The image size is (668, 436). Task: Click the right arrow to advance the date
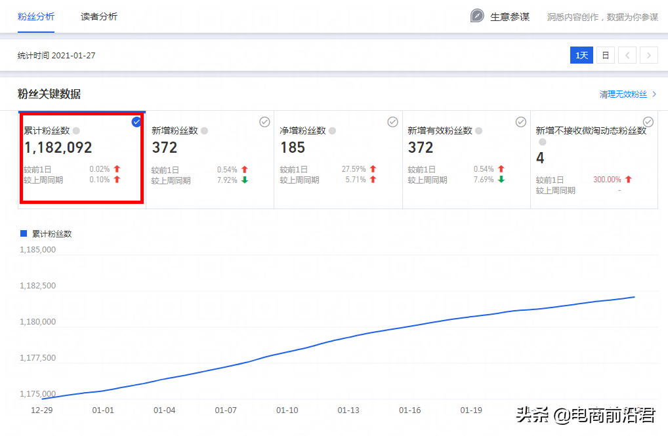[x=649, y=55]
